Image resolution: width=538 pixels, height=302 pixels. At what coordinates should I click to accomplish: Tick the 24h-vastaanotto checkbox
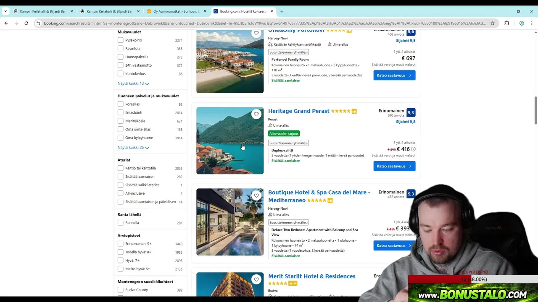[121, 65]
